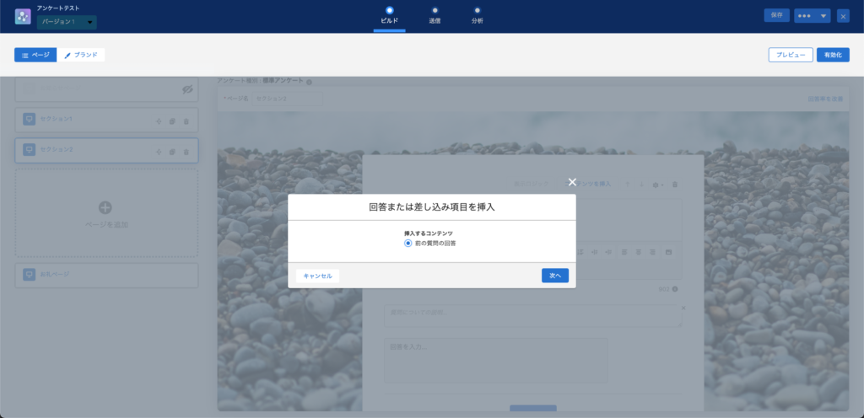Image resolution: width=864 pixels, height=418 pixels.
Task: Click the move question up arrow
Action: (628, 185)
